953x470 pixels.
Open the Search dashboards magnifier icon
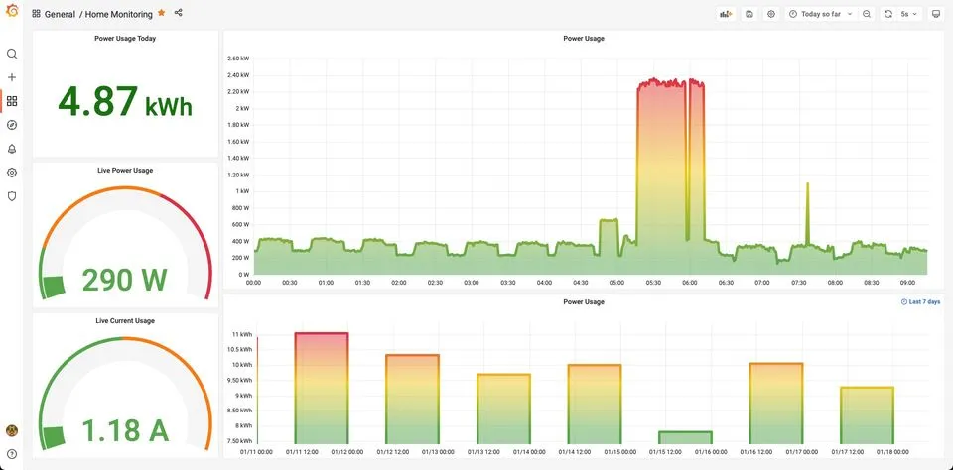click(12, 54)
